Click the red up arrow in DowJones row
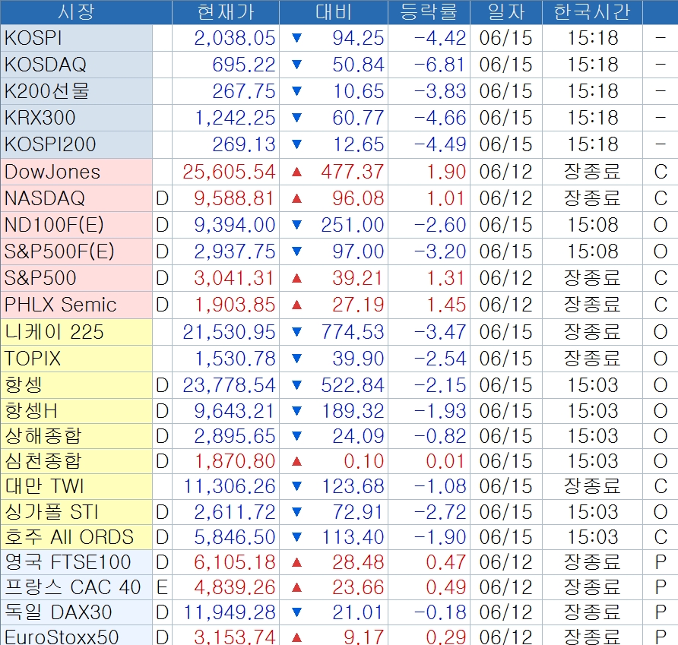The width and height of the screenshot is (678, 645). tap(296, 172)
